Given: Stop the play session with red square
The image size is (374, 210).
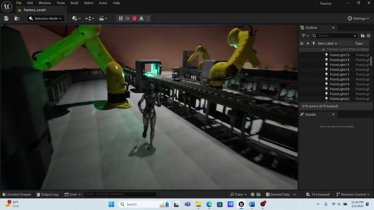Looking at the screenshot, I should [134, 18].
